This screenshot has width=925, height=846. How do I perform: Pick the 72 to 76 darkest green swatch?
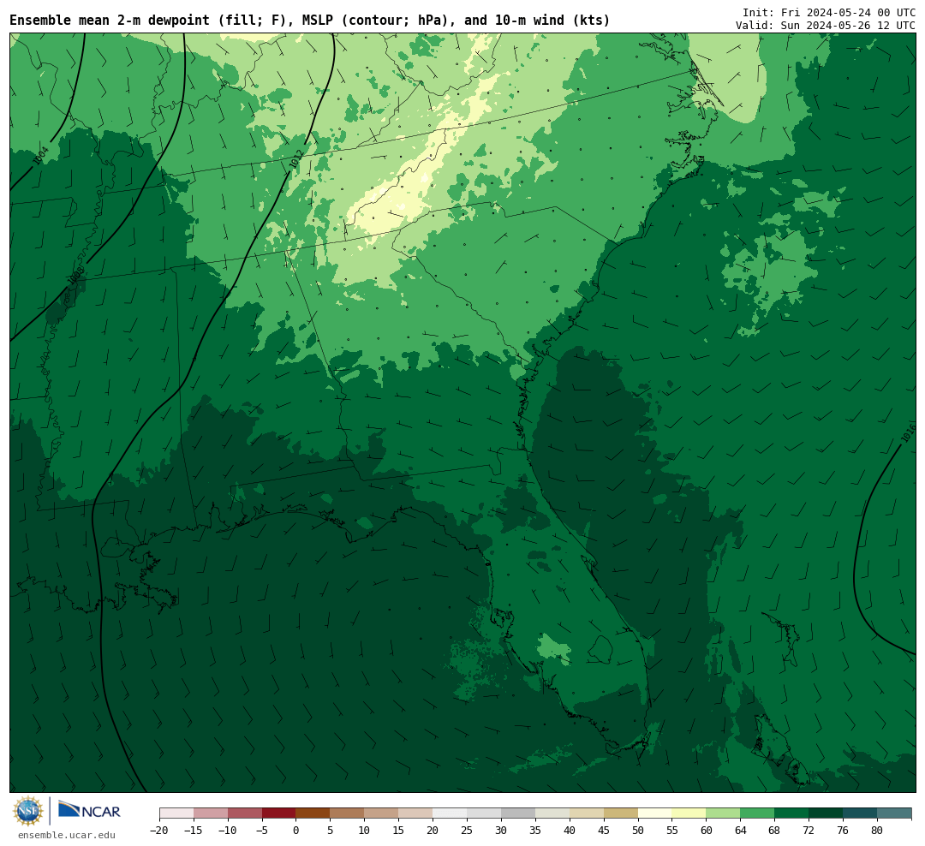click(x=826, y=813)
